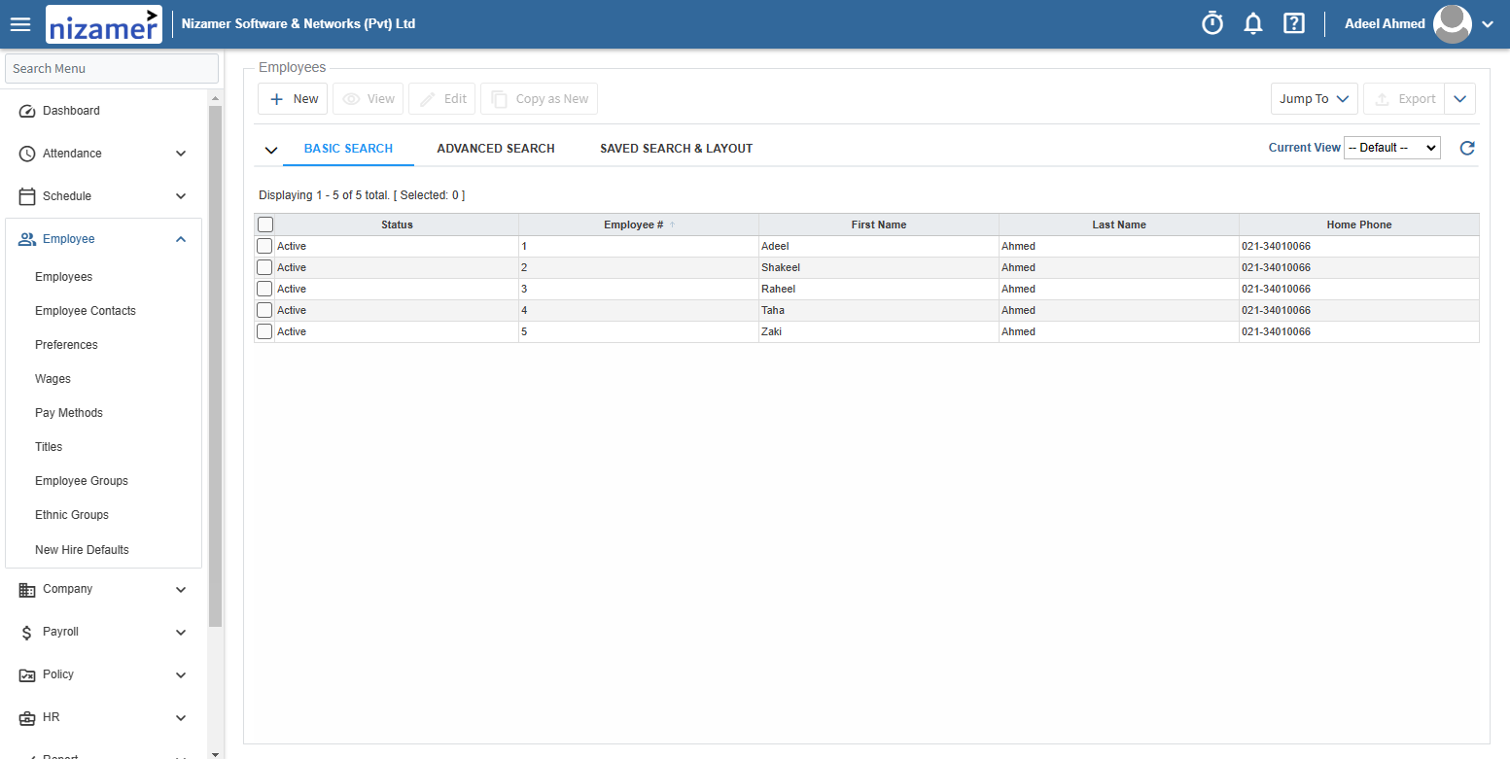Sort by Employee # arrow
Screen dimensions: 1510x759
(x=672, y=224)
